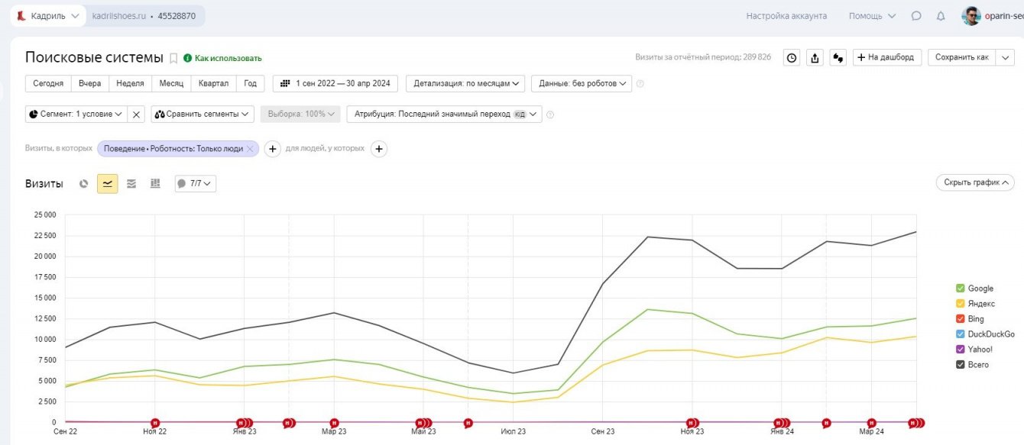Remove the Только люди filter chip
Viewport: 1024px width, 445px height.
[250, 149]
